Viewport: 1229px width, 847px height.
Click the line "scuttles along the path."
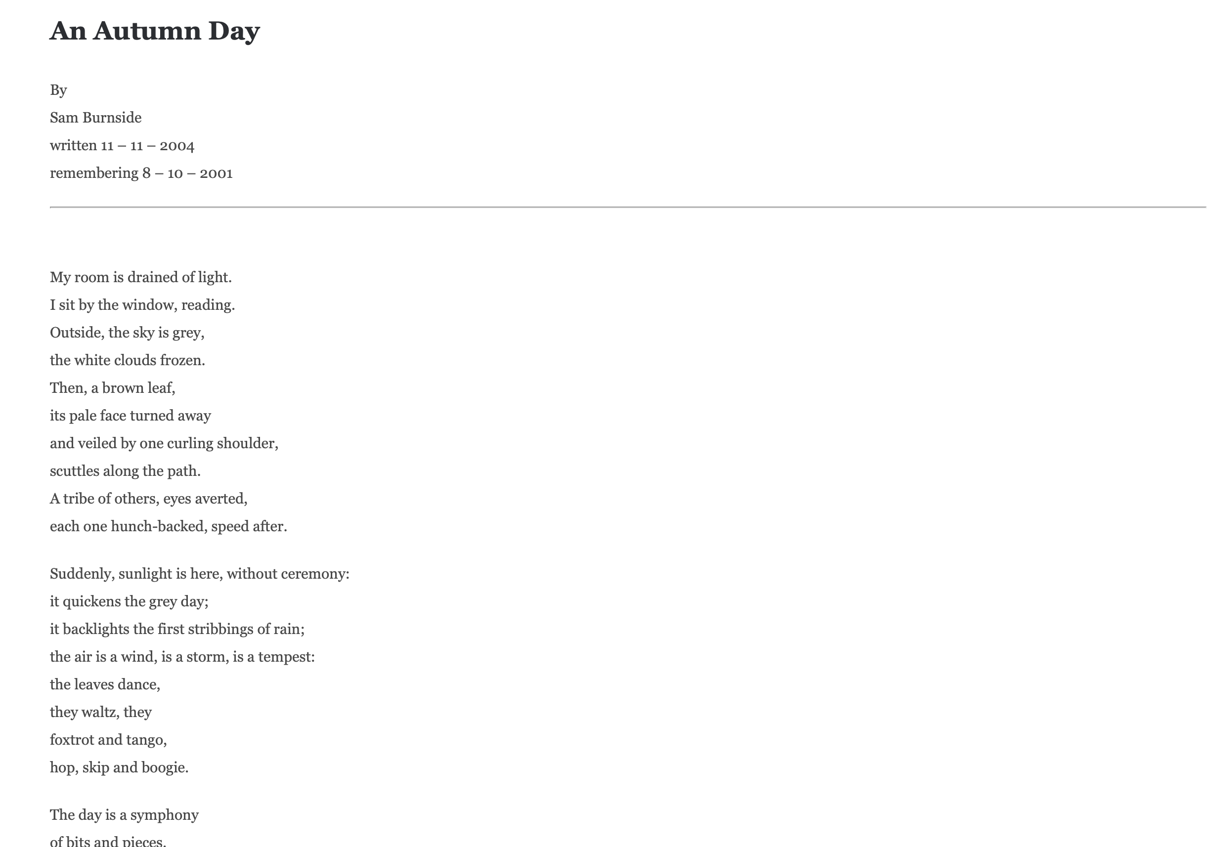tap(125, 471)
